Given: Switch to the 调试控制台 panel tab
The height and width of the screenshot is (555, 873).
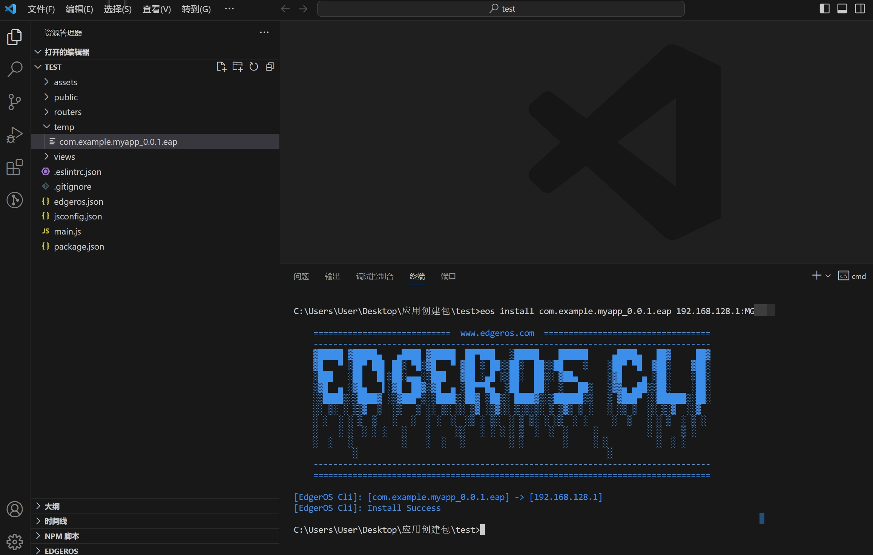Looking at the screenshot, I should (x=374, y=276).
